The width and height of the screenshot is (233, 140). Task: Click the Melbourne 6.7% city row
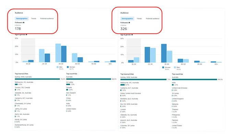(x=130, y=84)
